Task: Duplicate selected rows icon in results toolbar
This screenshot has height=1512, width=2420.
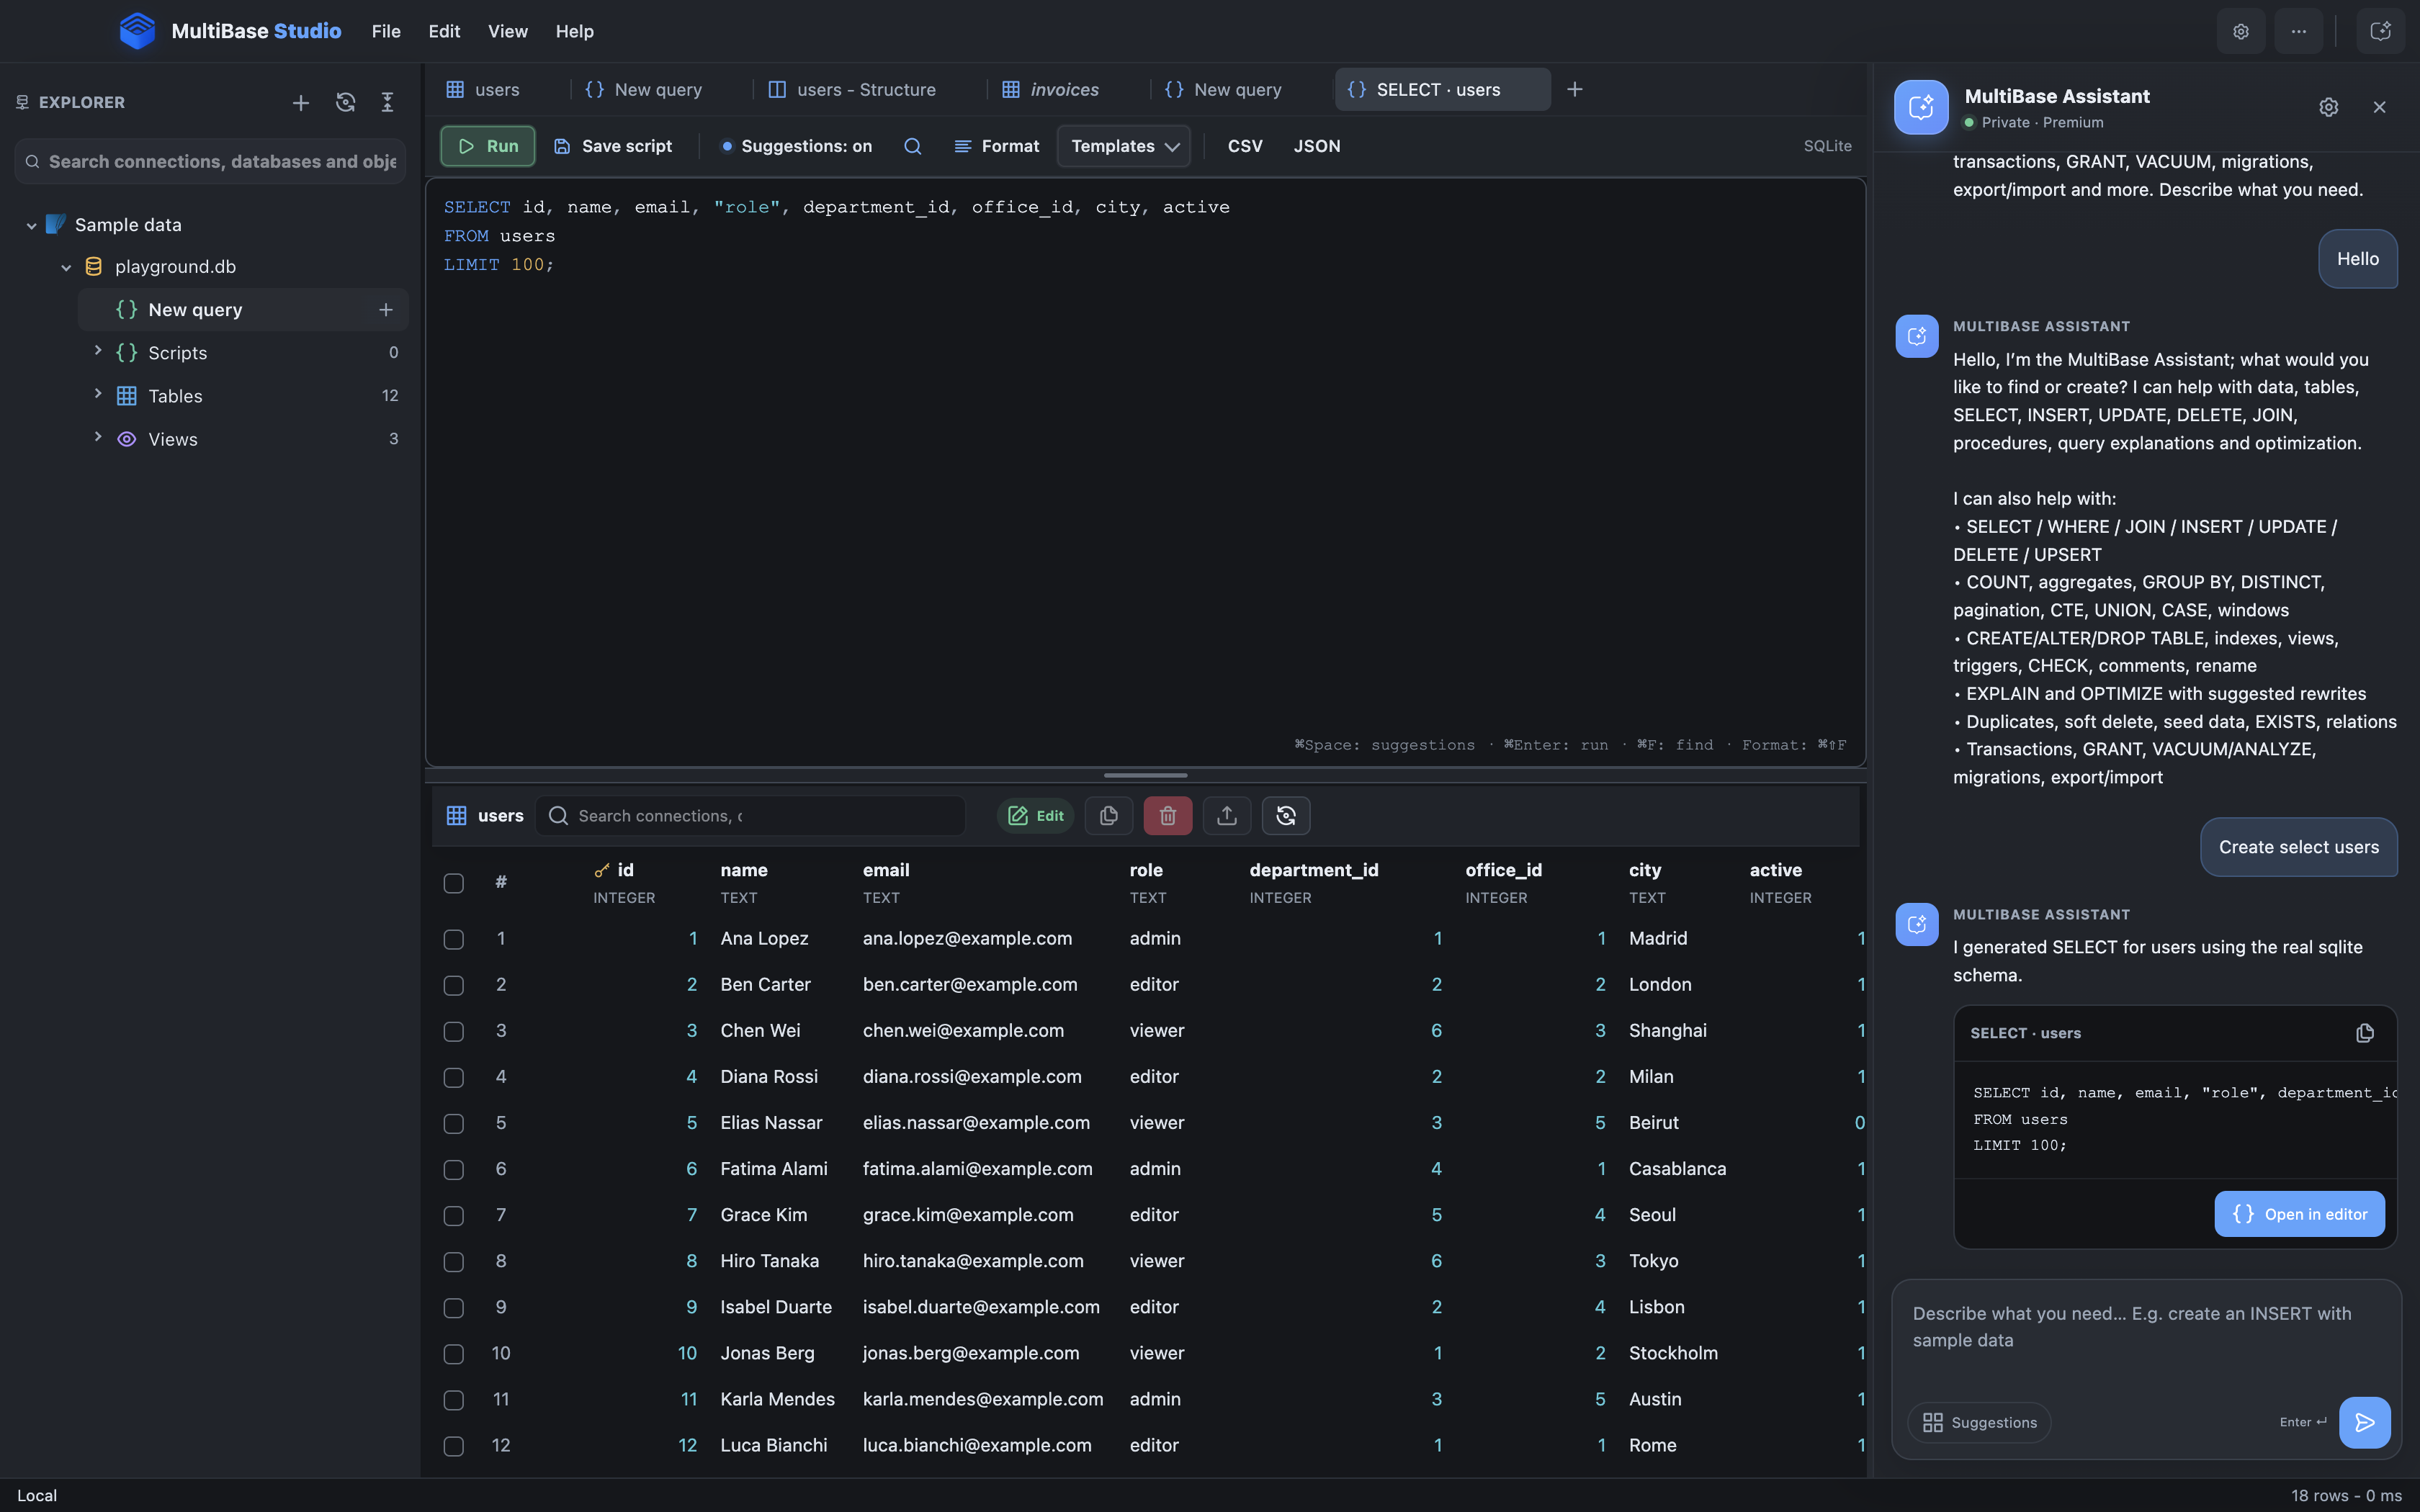Action: [x=1108, y=816]
